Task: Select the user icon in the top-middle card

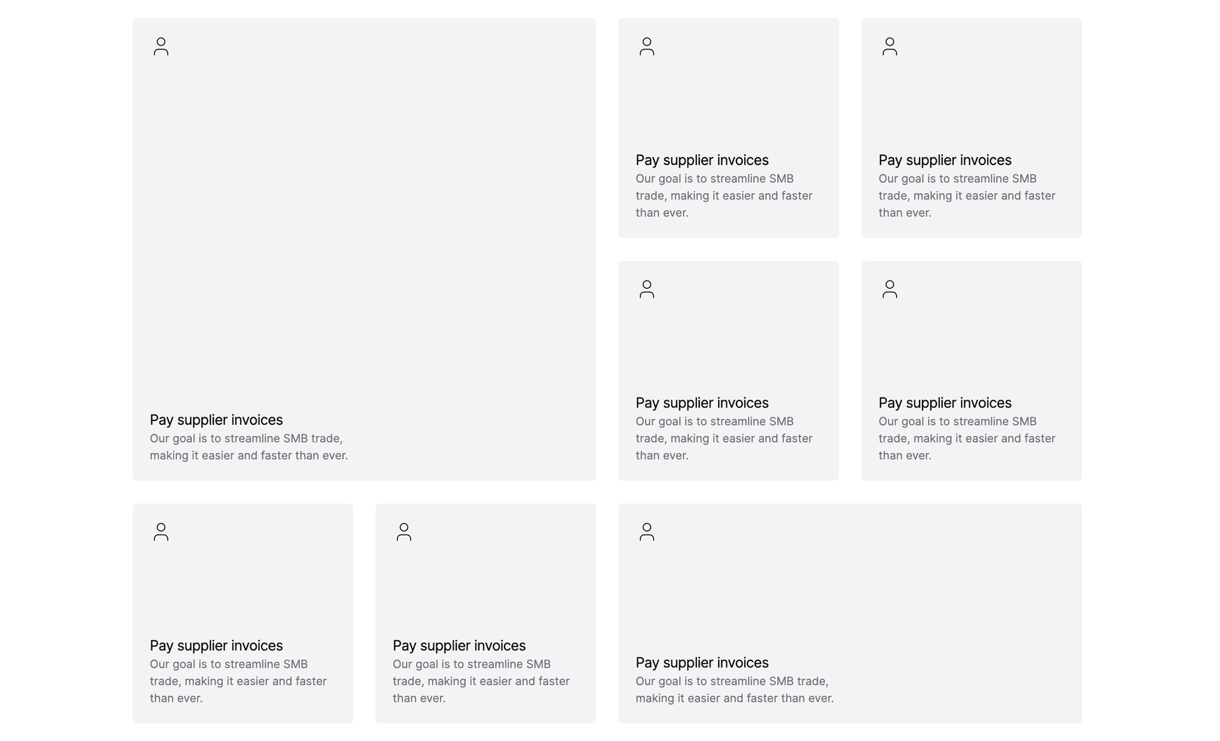Action: point(646,46)
